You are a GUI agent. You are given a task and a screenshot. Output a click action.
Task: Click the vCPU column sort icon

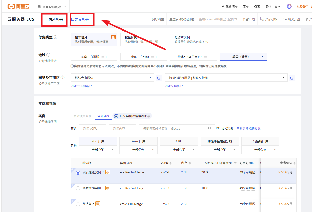[x=170, y=163]
